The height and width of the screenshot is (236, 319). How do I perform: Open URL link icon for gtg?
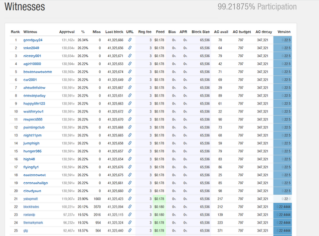130,230
